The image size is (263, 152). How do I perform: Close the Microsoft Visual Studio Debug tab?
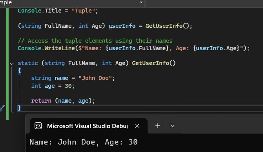(137, 126)
